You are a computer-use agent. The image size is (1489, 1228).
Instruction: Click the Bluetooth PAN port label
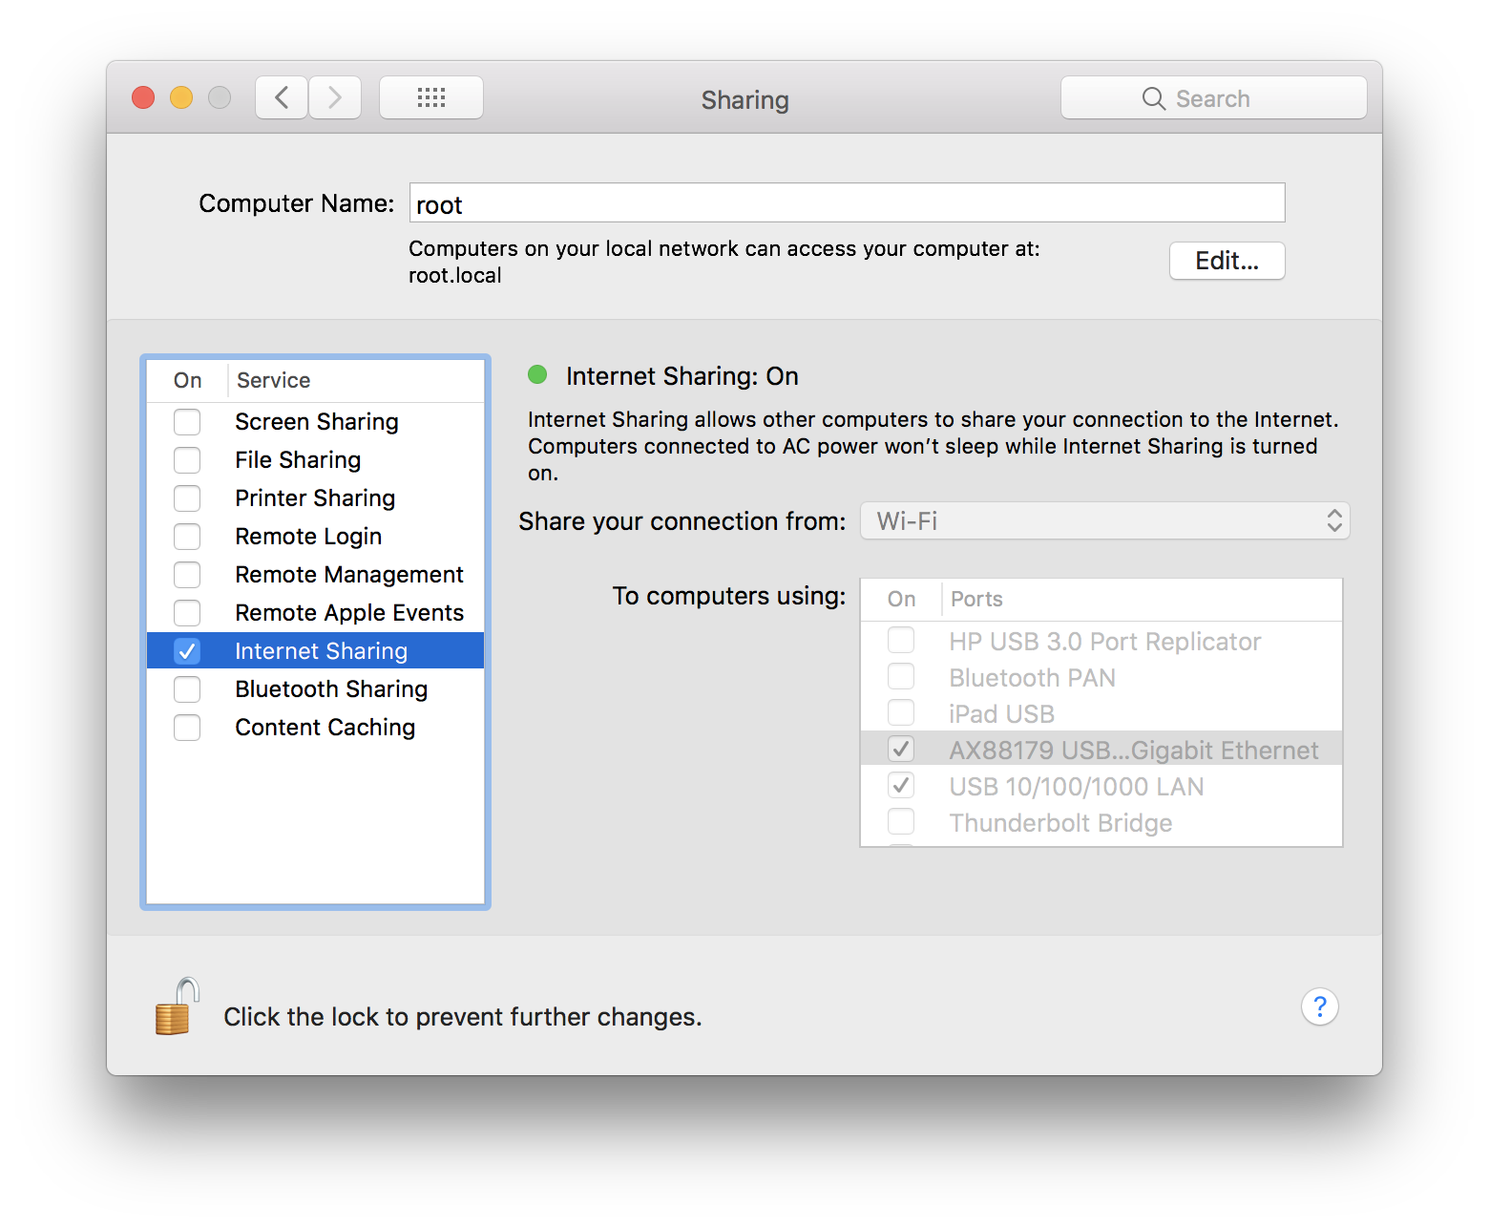coord(1033,678)
